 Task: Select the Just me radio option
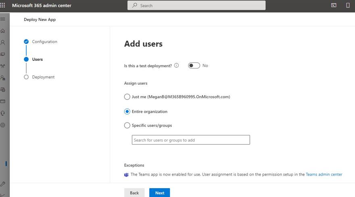pos(127,97)
